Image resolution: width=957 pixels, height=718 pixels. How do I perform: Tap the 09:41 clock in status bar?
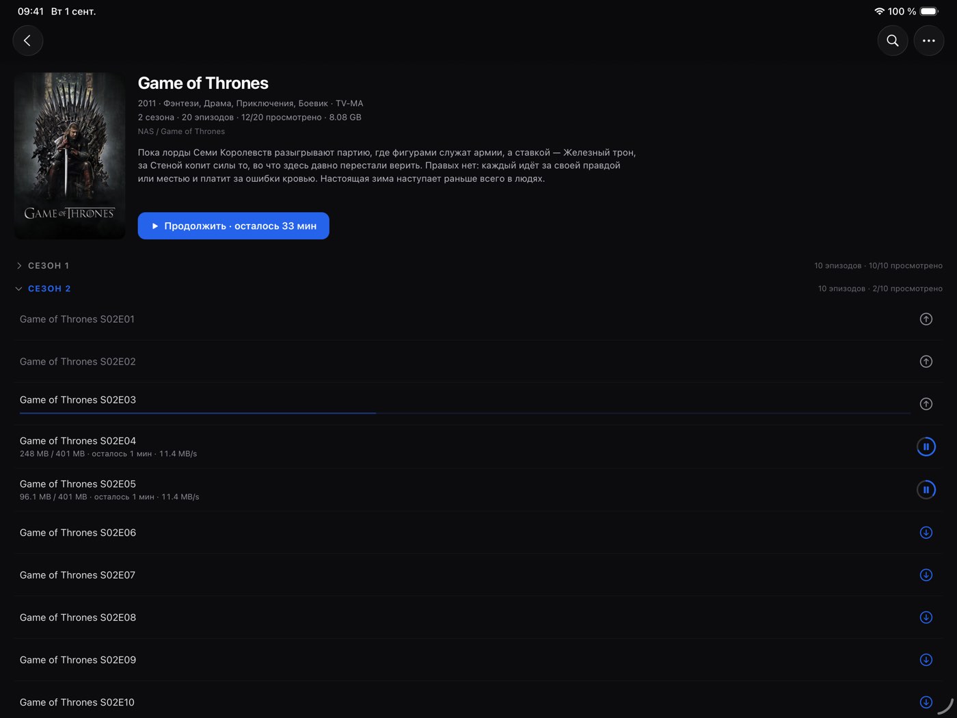pos(31,12)
